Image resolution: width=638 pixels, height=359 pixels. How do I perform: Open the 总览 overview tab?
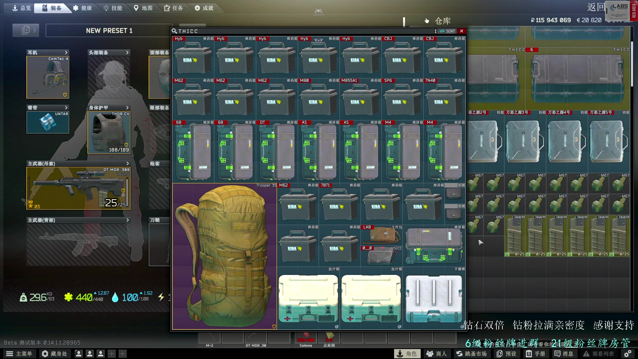(x=21, y=8)
